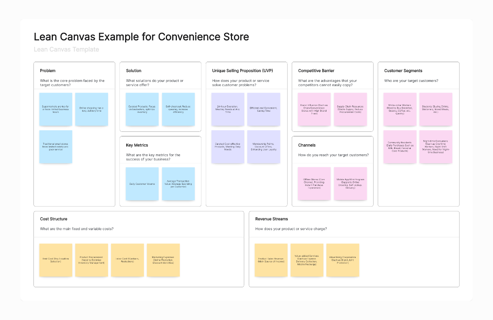Select the 'Traditional small stores' blue sticky note
The image size is (493, 320).
[56, 147]
